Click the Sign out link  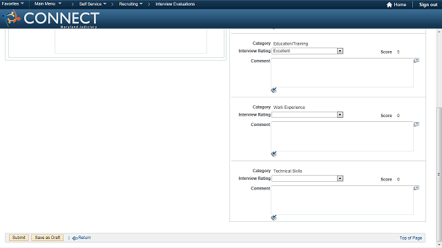[x=428, y=5]
